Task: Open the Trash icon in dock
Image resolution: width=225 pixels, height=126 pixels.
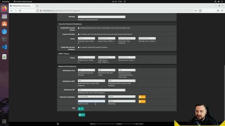Action: [x=4, y=57]
